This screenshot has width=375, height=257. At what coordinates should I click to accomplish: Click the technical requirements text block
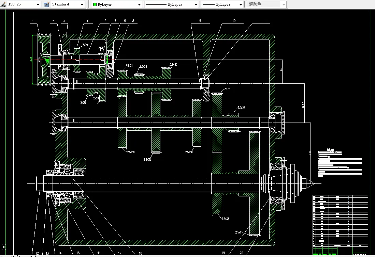point(340,163)
